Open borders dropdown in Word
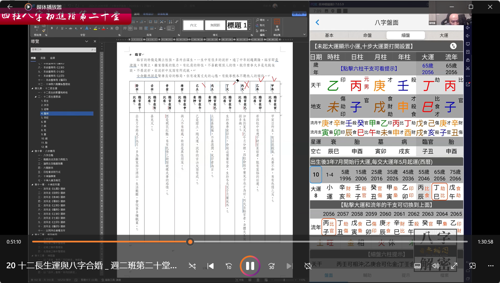The width and height of the screenshot is (500, 283). pyautogui.click(x=173, y=28)
